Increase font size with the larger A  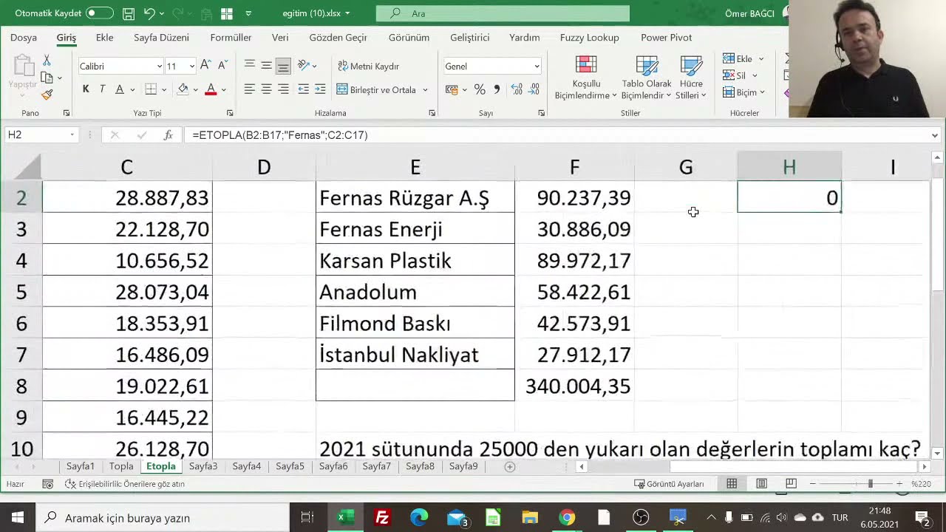[205, 66]
